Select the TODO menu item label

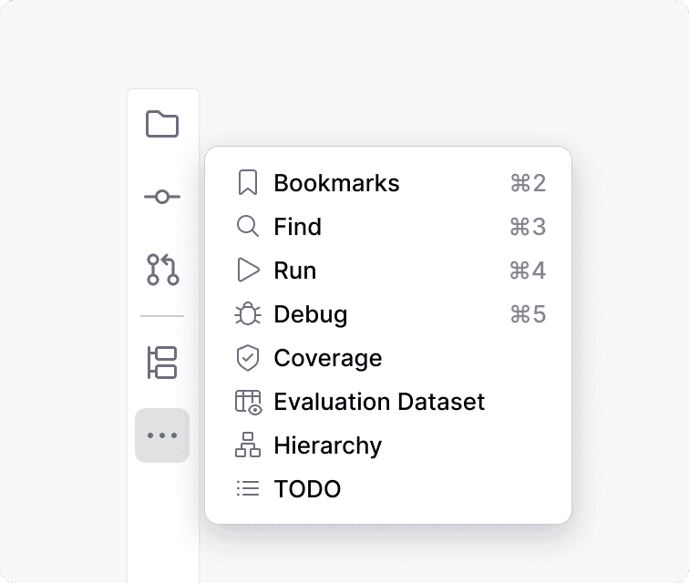tap(307, 489)
